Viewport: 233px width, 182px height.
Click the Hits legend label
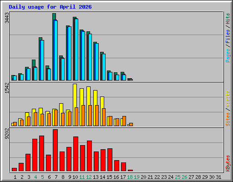click(x=228, y=19)
